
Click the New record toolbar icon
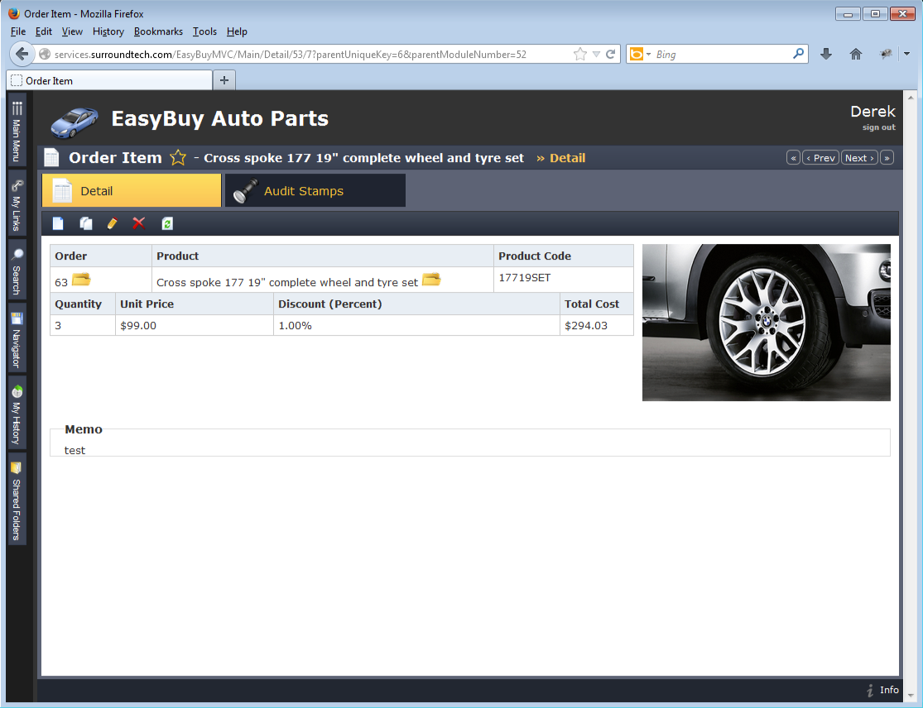tap(58, 223)
